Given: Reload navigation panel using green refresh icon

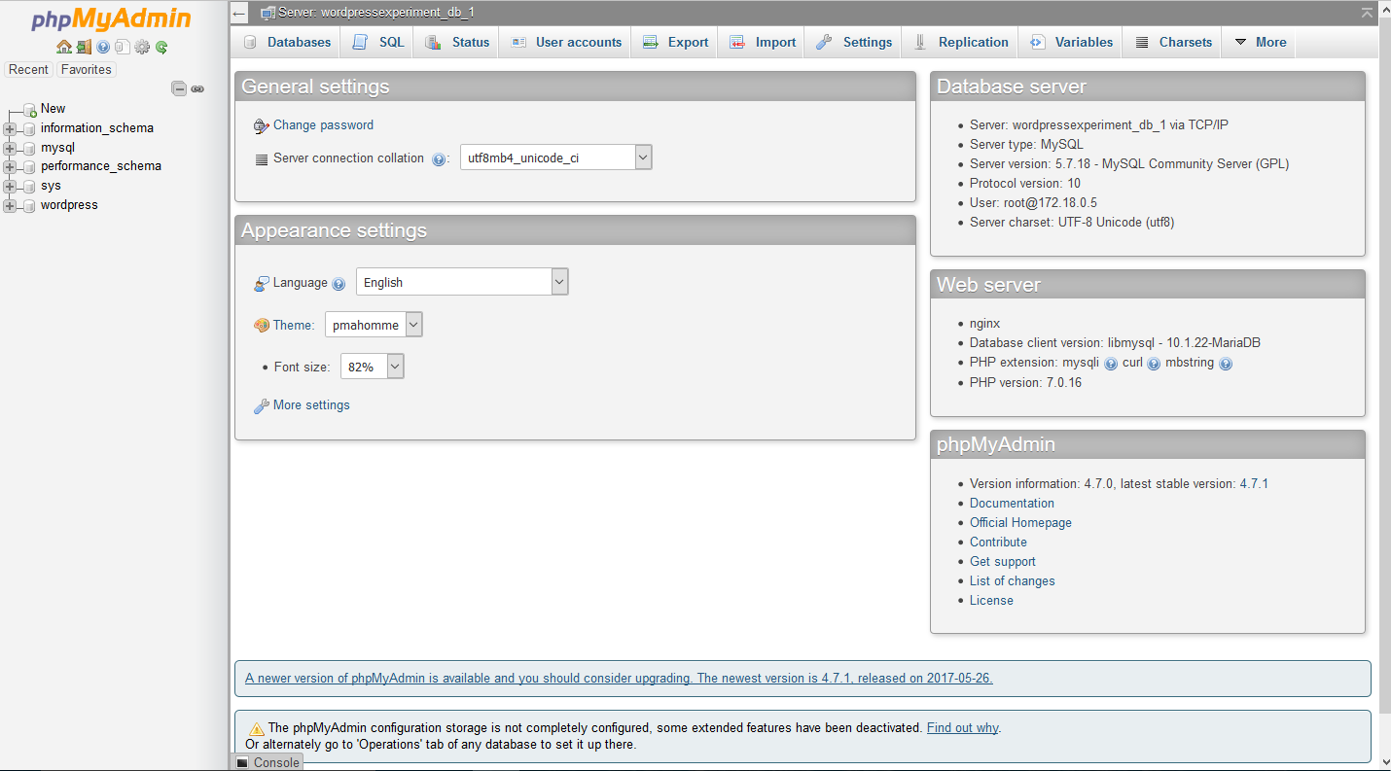Looking at the screenshot, I should (x=161, y=47).
